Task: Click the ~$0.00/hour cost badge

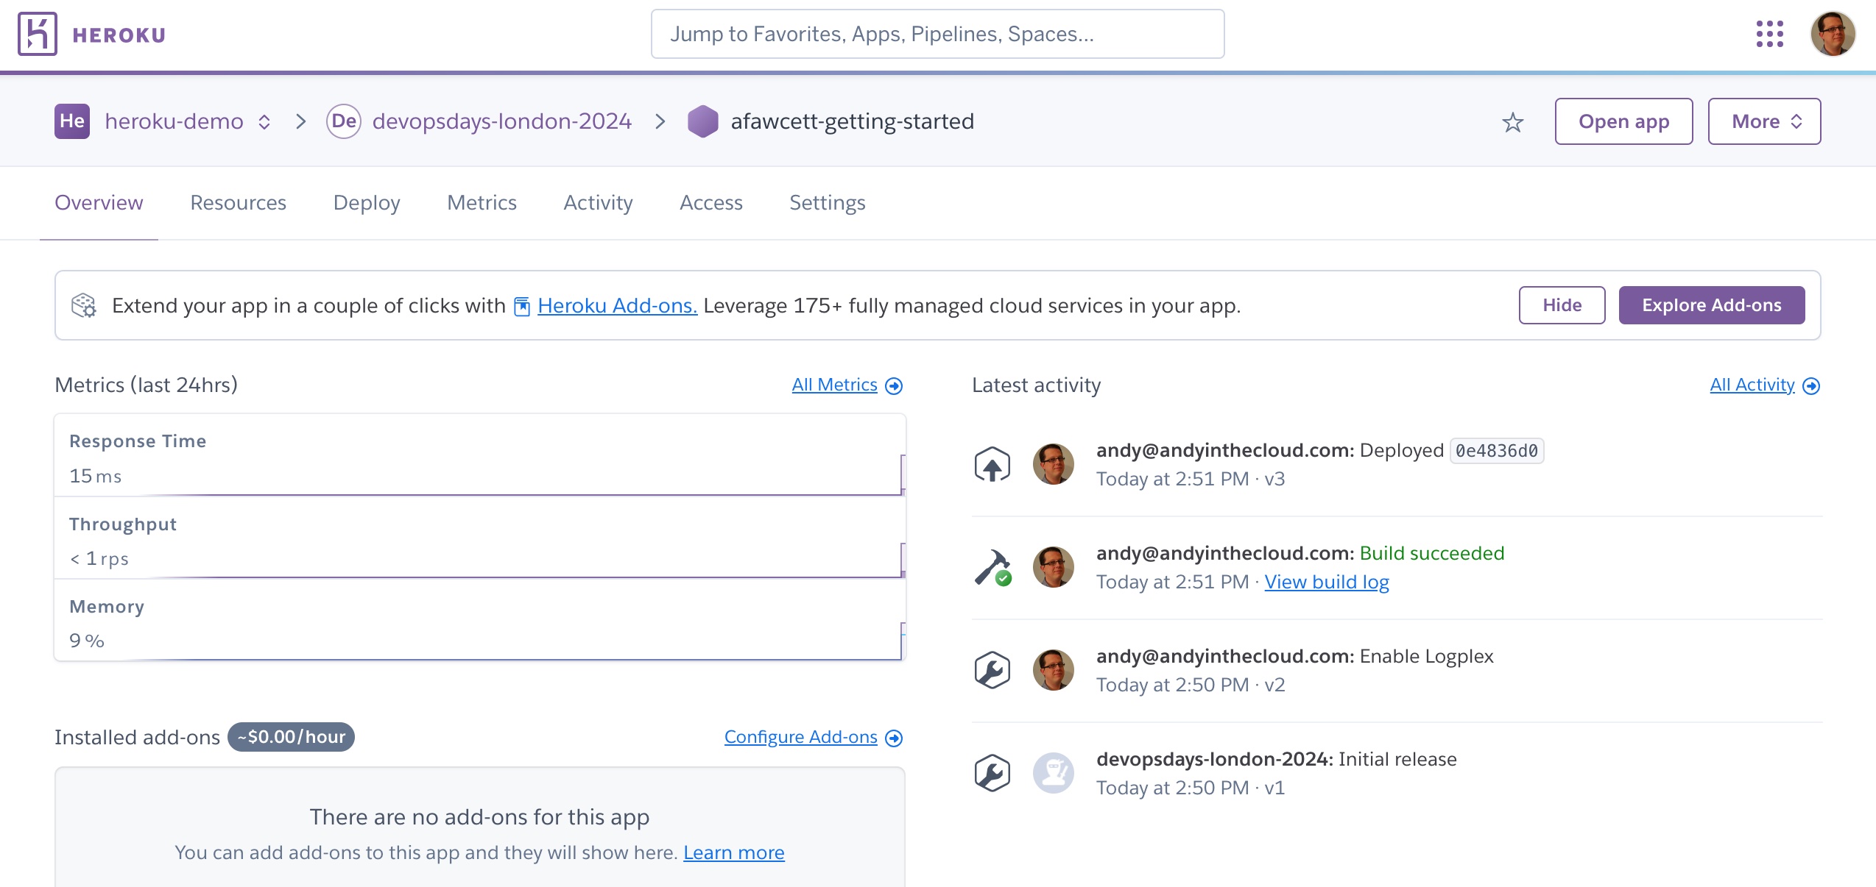Action: point(291,737)
